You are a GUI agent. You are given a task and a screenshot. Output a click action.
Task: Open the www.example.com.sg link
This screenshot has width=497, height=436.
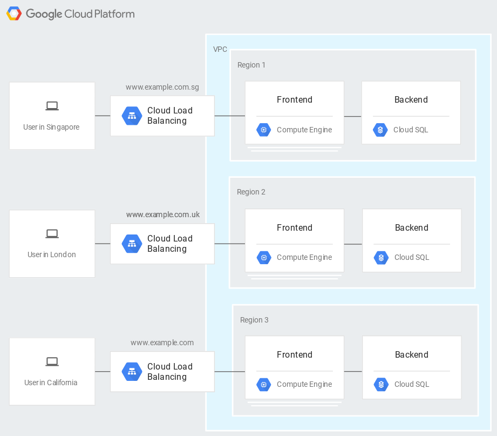162,87
